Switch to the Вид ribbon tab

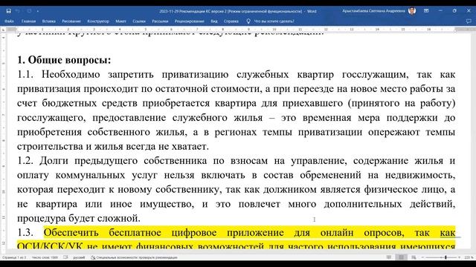click(x=214, y=22)
